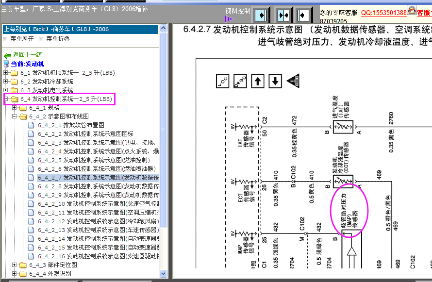Click the 当前:发动机 link
Screen dimensions: 432x282
(27, 64)
